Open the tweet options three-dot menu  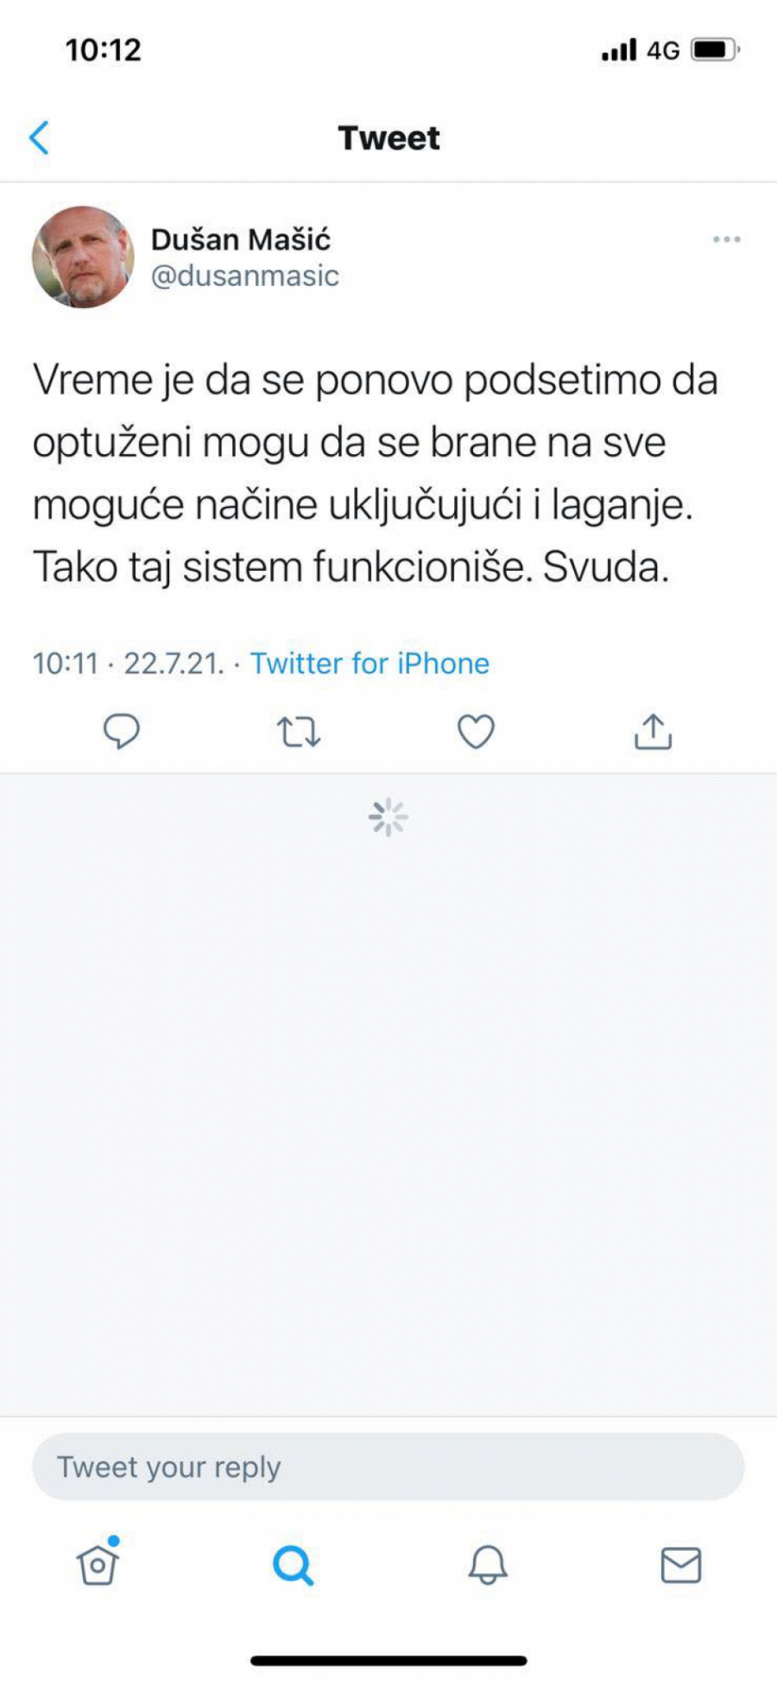coord(726,240)
